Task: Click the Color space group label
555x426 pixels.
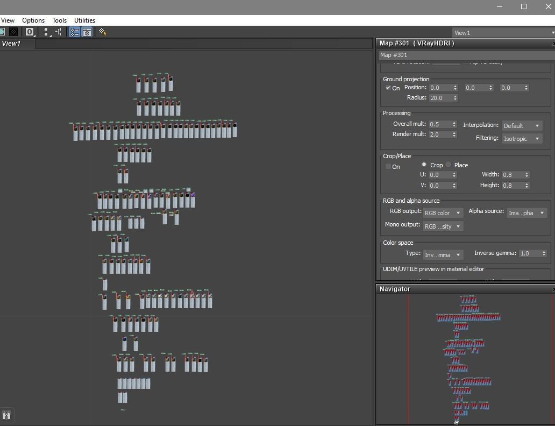Action: tap(398, 243)
